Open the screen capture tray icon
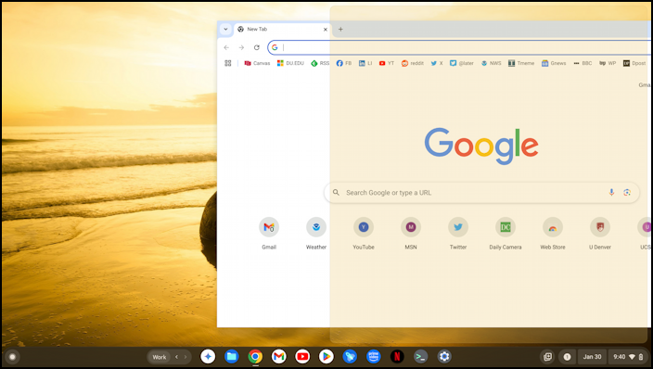 [547, 357]
